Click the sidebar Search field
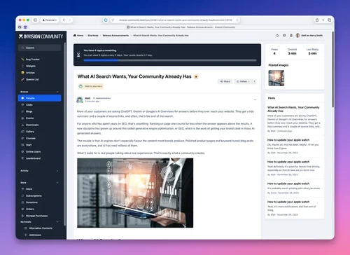The width and height of the screenshot is (350, 255). (39, 48)
